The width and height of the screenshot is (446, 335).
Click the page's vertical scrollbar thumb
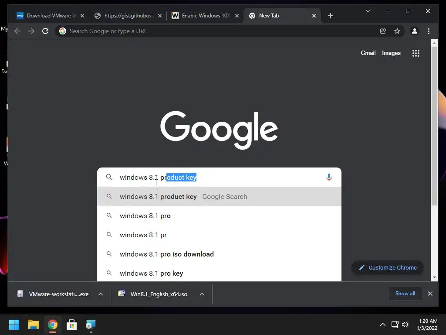[434, 126]
